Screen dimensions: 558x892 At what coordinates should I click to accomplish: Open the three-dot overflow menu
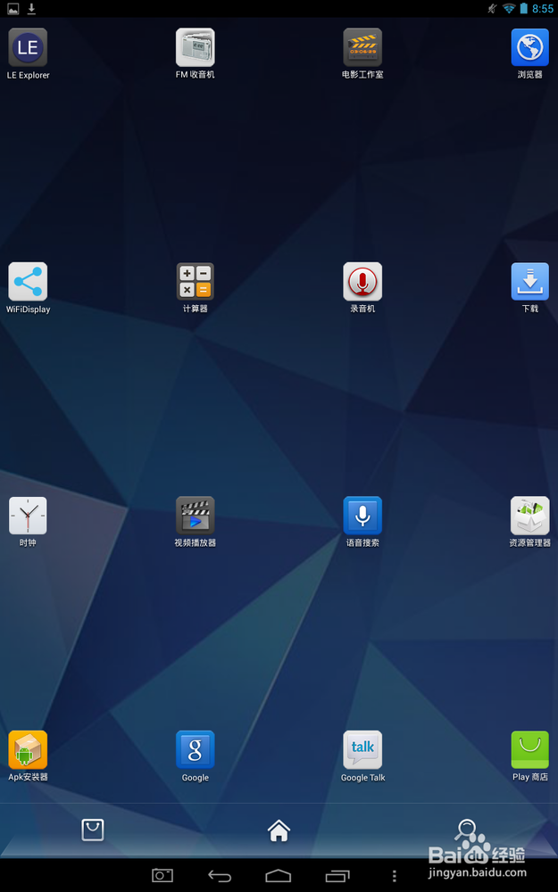coord(394,876)
